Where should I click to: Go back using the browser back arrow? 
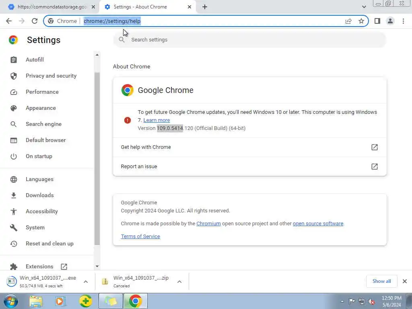(x=9, y=21)
